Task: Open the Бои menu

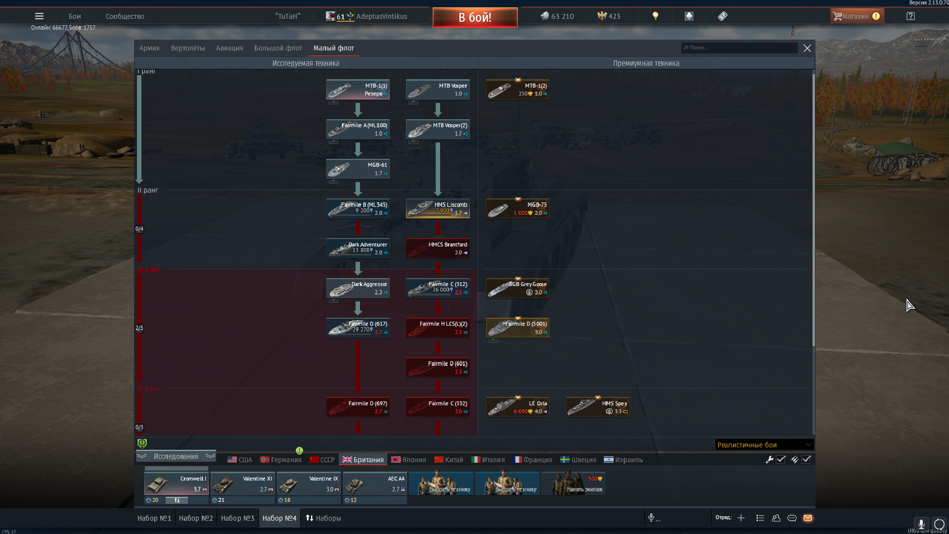Action: 75,16
